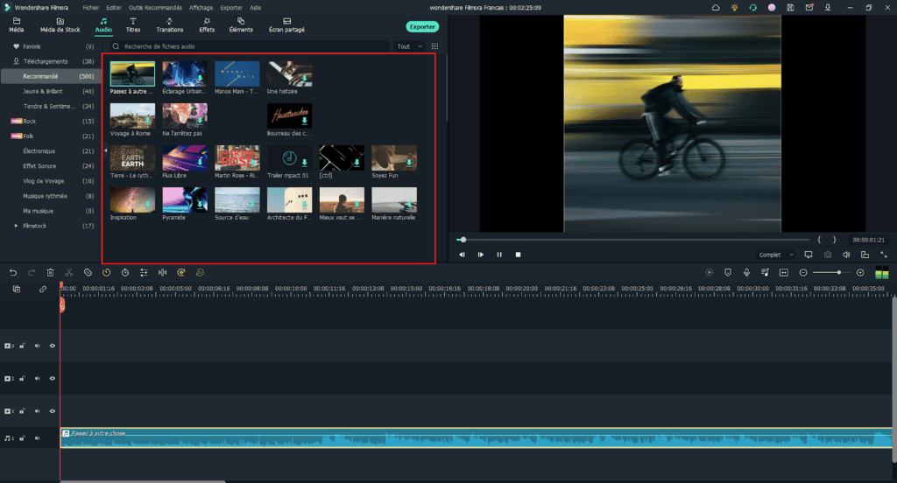The image size is (897, 483).
Task: Expand the Filmstock category in sidebar
Action: coord(16,226)
